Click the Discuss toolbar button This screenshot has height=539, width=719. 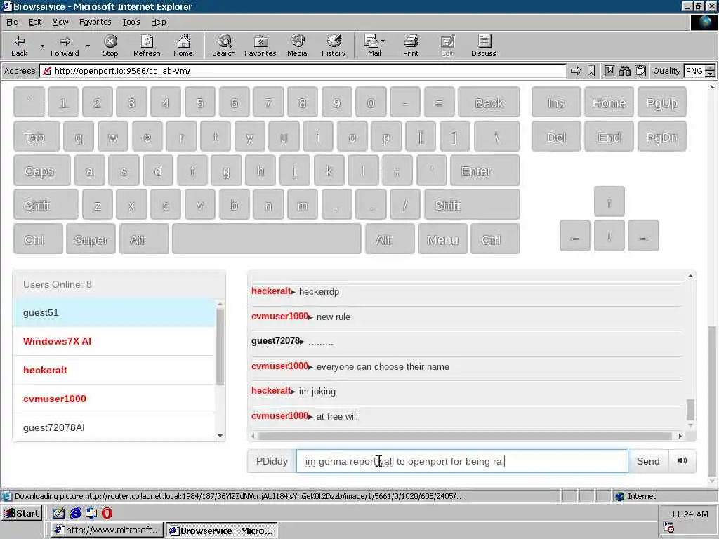point(483,46)
